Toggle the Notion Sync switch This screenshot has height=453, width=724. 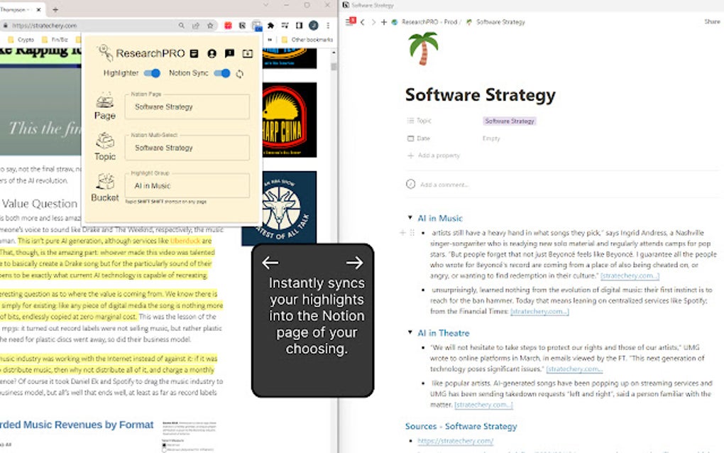pyautogui.click(x=222, y=73)
